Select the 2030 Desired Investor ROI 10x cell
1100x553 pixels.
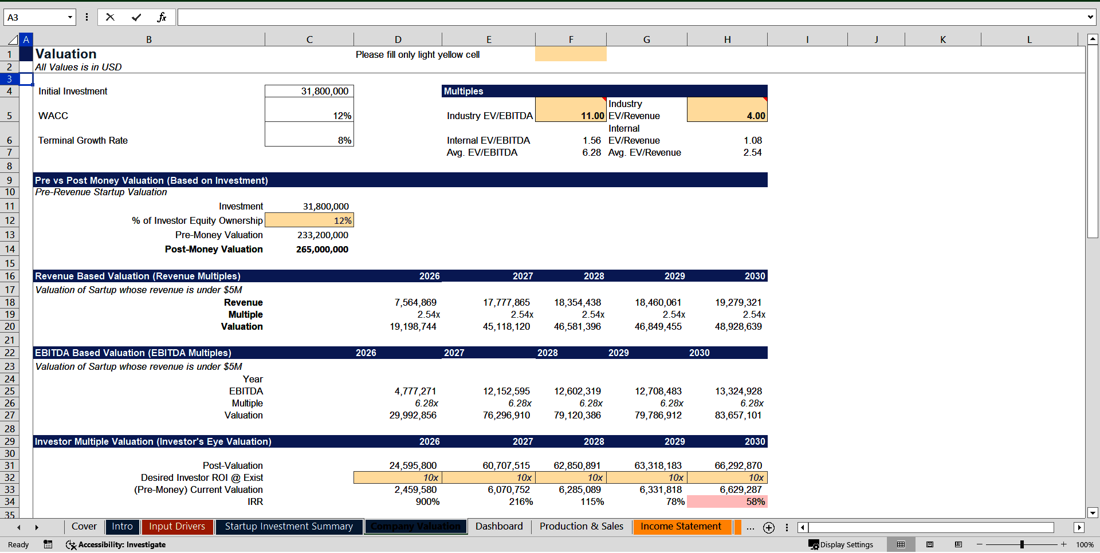click(x=727, y=477)
